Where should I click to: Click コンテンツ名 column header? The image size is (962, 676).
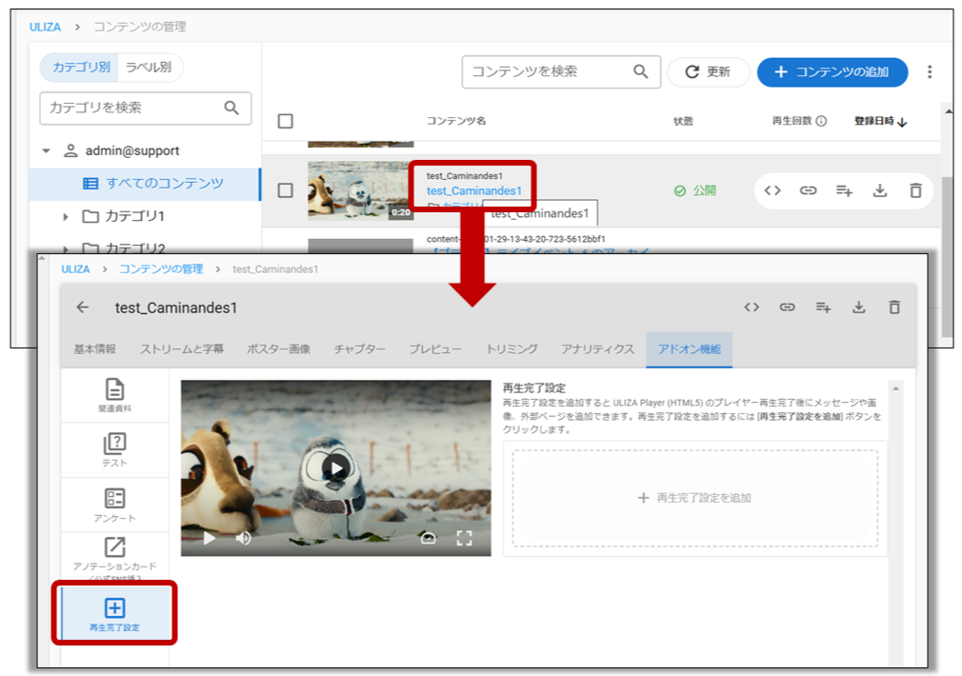[x=456, y=121]
